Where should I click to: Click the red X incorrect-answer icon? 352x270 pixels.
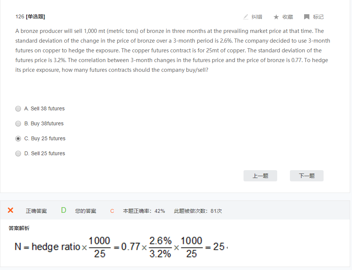pyautogui.click(x=10, y=211)
